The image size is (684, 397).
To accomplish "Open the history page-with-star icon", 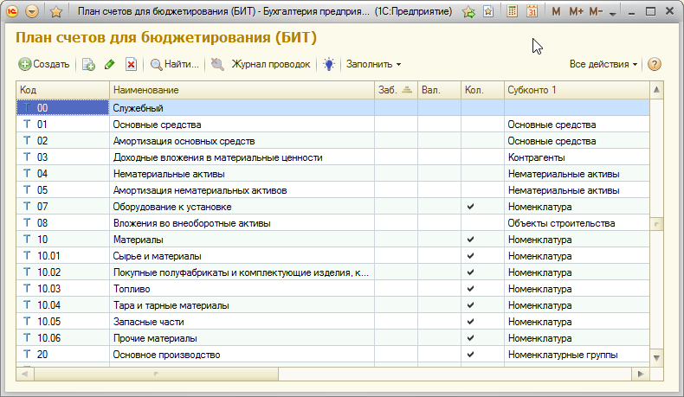I will 488,12.
